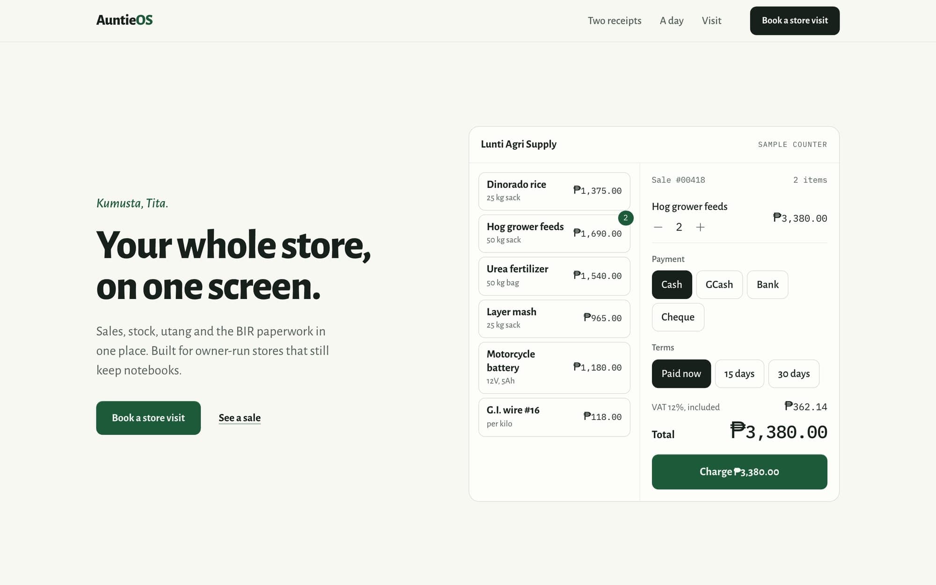The height and width of the screenshot is (585, 936).
Task: Select GCash payment method
Action: tap(719, 285)
